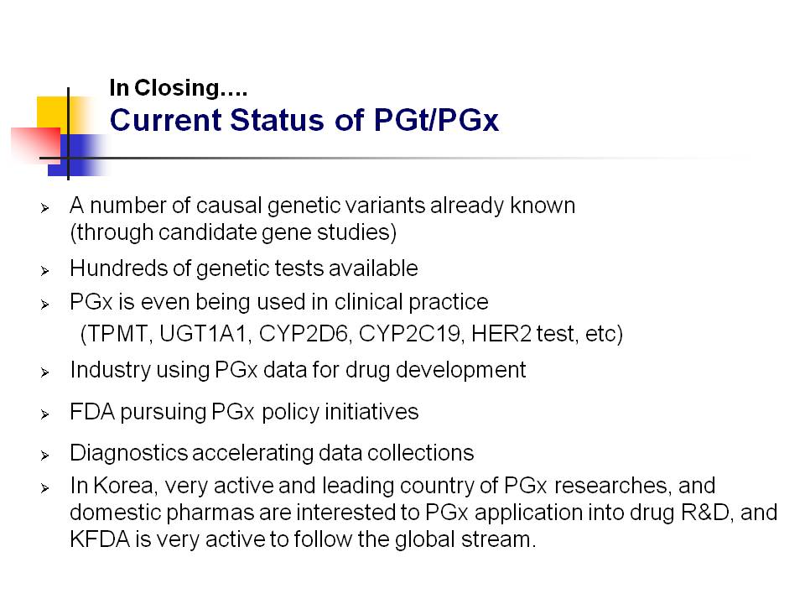Image resolution: width=805 pixels, height=604 pixels.
Task: Click the arrow bullet beside Industry using PGx
Action: pyautogui.click(x=44, y=372)
